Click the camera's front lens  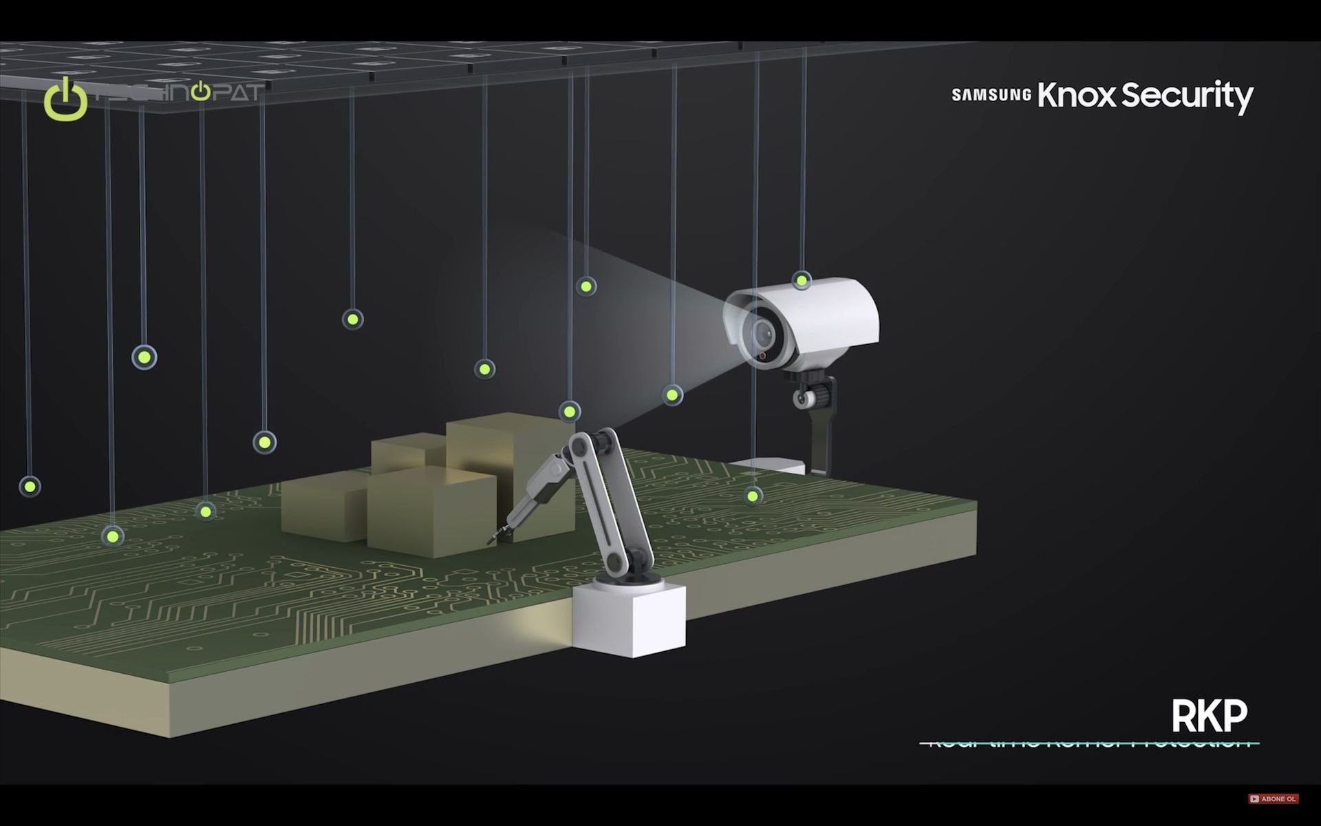(x=763, y=335)
